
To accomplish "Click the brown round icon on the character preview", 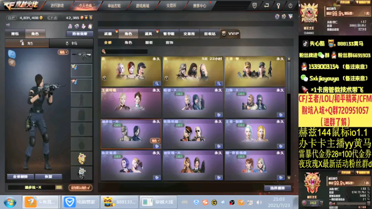I will tap(12, 63).
